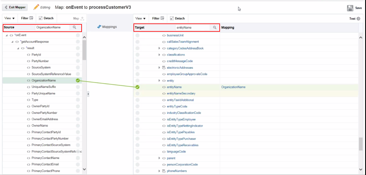366x175 pixels.
Task: Click the Target search field containing entityName
Action: pos(193,27)
